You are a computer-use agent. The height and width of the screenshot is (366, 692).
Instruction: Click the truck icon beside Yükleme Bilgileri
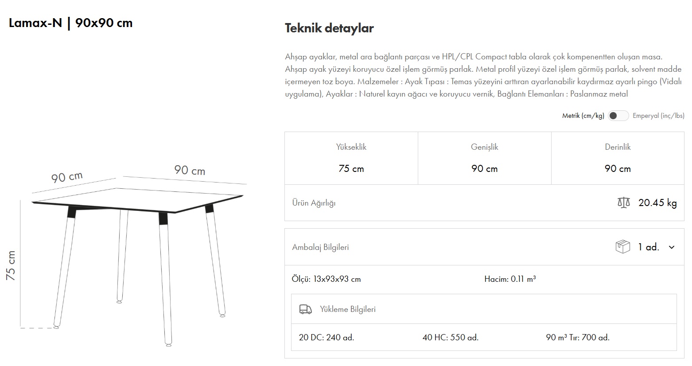305,309
